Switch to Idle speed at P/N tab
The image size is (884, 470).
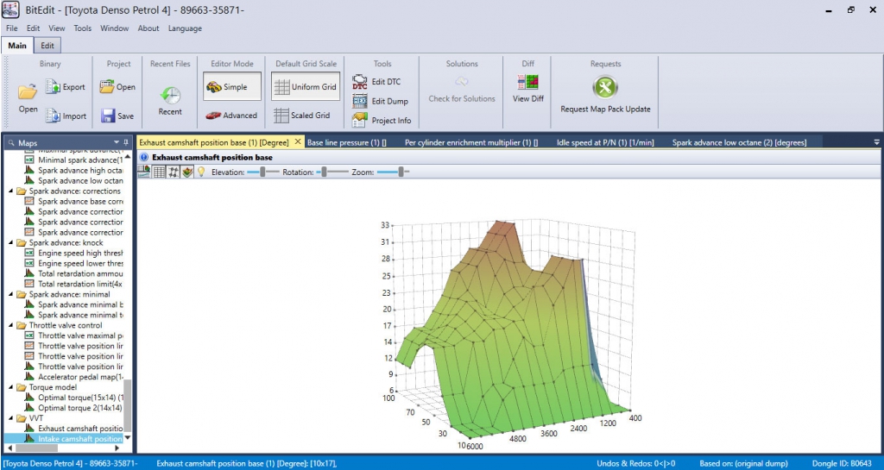pyautogui.click(x=605, y=142)
